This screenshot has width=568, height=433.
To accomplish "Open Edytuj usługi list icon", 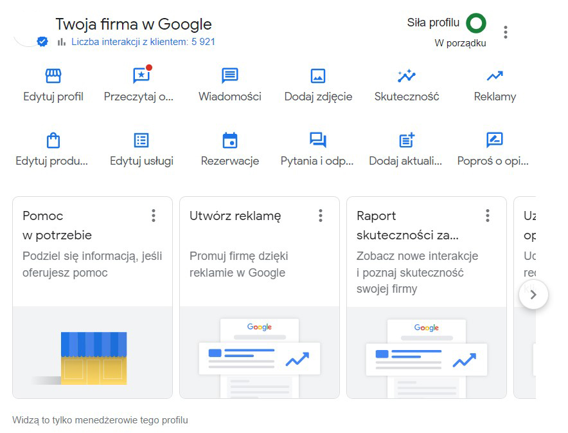I will point(141,140).
